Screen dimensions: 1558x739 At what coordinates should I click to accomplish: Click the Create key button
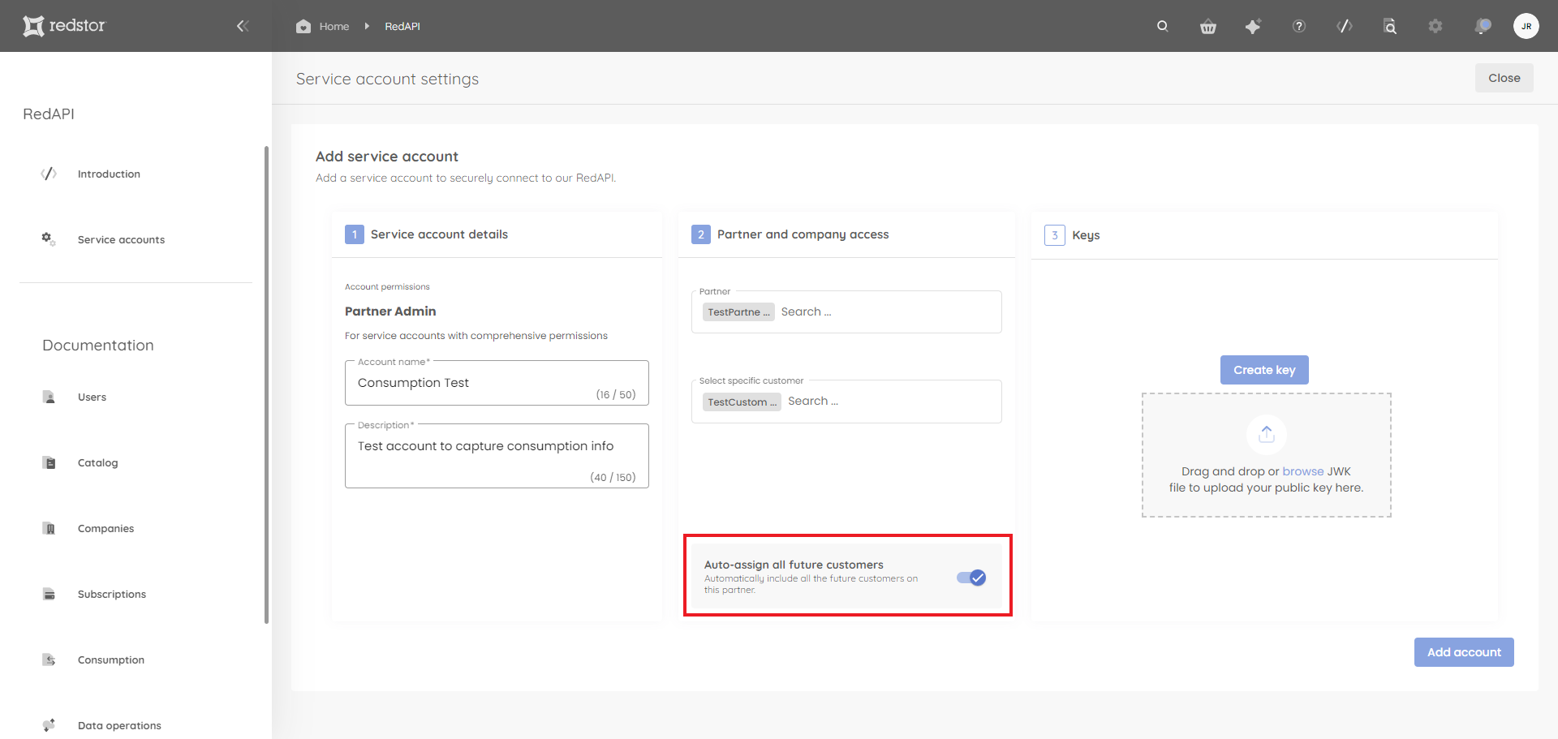click(x=1264, y=370)
